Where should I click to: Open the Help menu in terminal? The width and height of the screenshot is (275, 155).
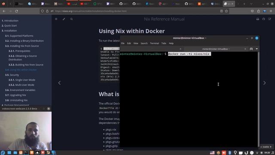[x=171, y=43]
